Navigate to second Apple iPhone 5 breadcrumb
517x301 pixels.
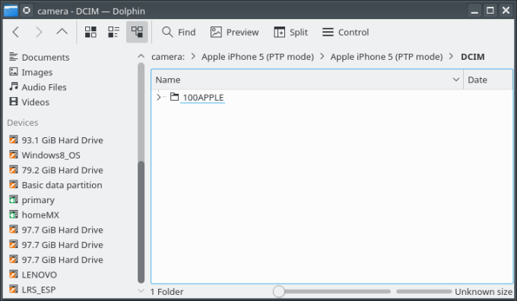click(x=386, y=57)
